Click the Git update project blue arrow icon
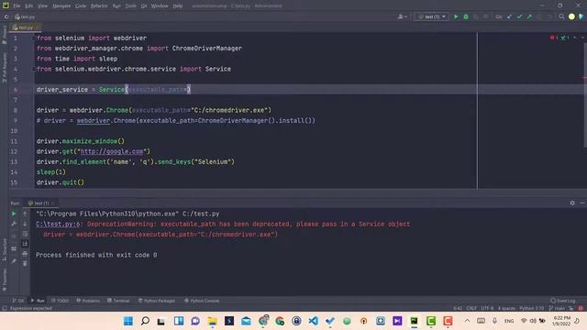Screen dimensions: 587x330 coord(509,16)
